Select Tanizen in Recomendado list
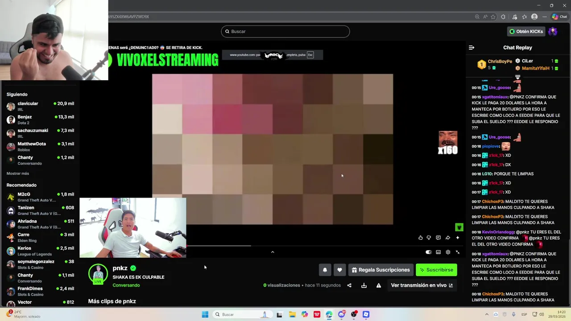This screenshot has width=571, height=321. (x=40, y=210)
